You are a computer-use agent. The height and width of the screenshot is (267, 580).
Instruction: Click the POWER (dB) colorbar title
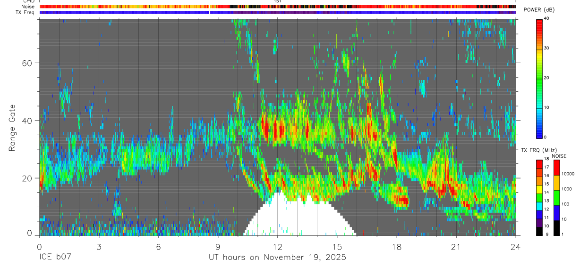(539, 10)
